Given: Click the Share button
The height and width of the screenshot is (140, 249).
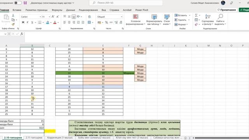Looking at the screenshot, I should point(244,10).
